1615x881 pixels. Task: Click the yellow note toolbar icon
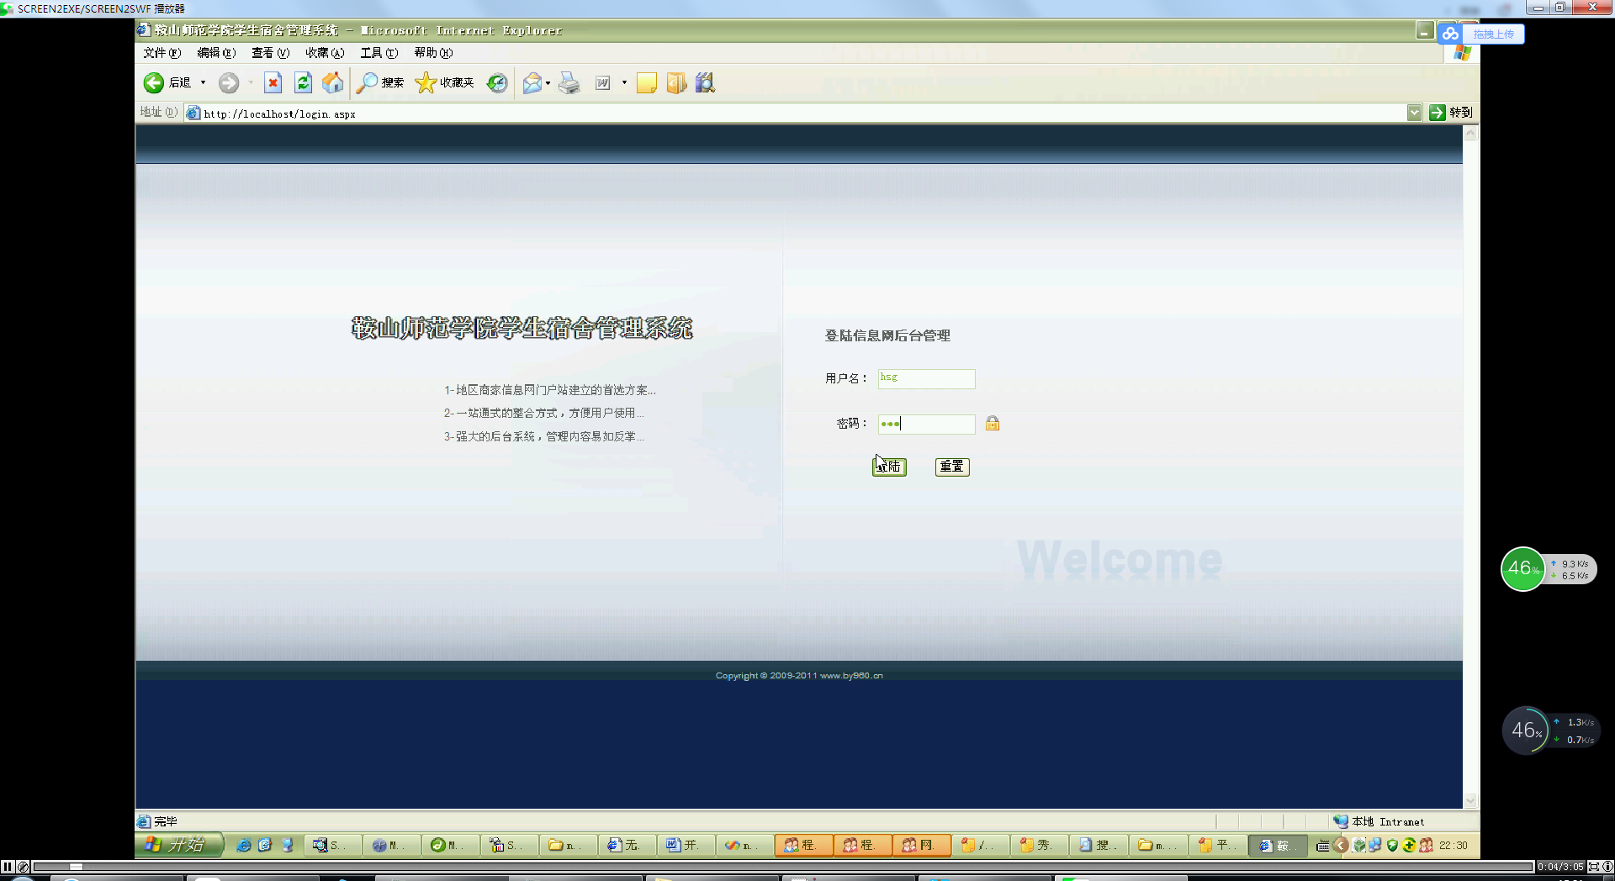click(x=646, y=82)
